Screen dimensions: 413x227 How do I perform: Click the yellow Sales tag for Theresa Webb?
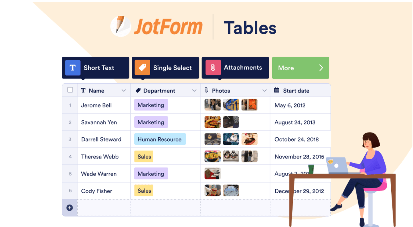pyautogui.click(x=144, y=157)
